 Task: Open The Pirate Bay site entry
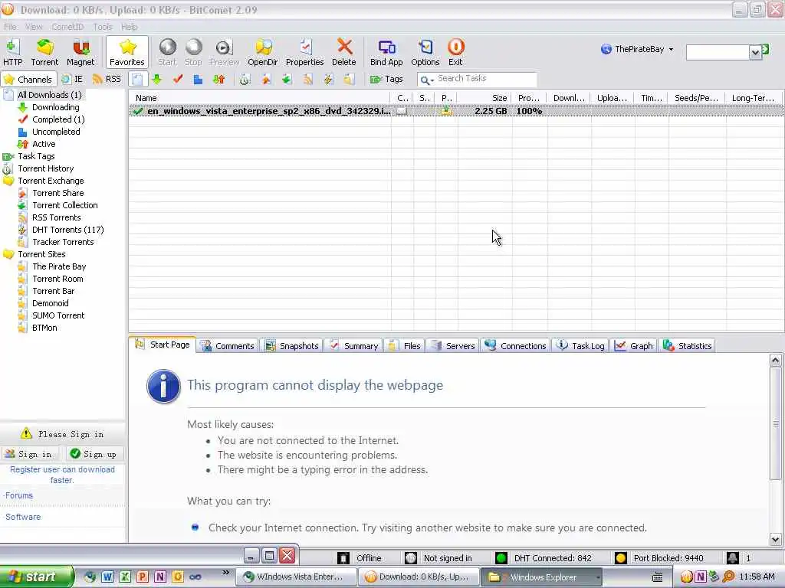click(x=59, y=266)
